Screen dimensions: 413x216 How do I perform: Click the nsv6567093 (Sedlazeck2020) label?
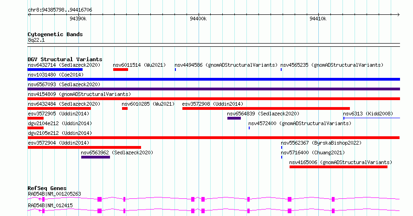(x=64, y=84)
